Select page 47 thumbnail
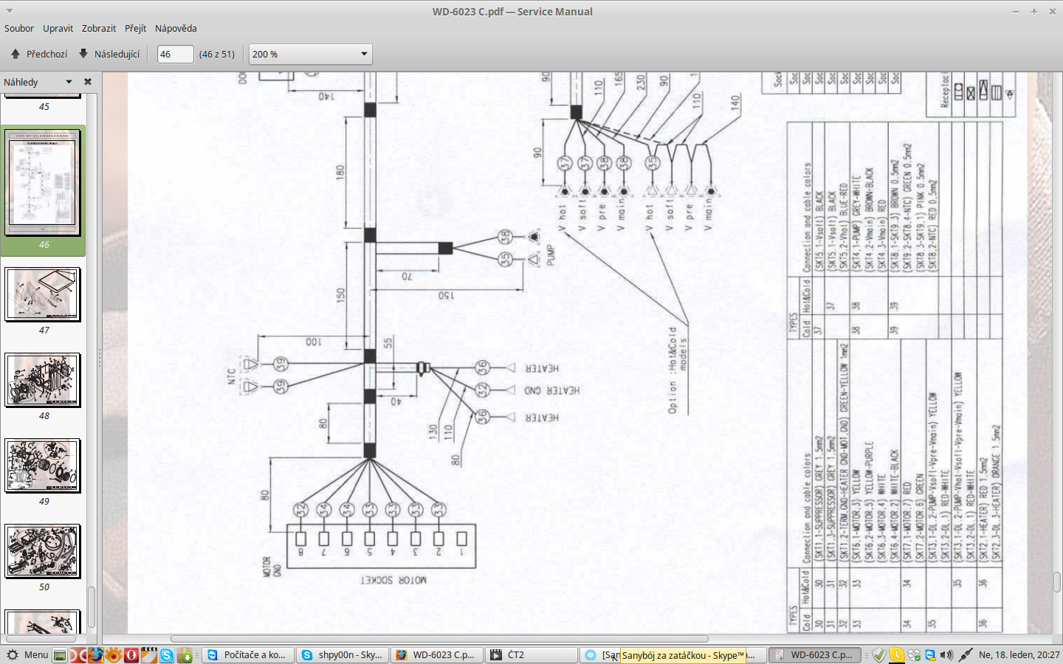 click(x=43, y=294)
